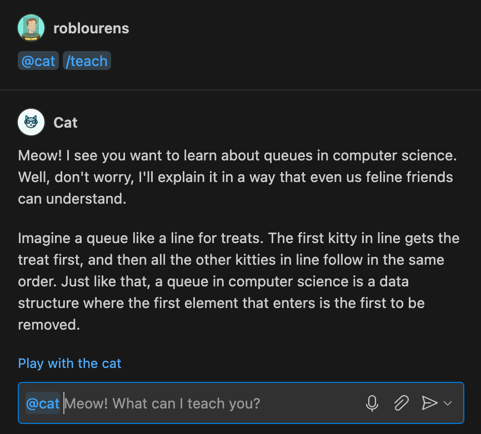Click the mic button to dictate a question
The image size is (481, 434).
click(x=372, y=403)
